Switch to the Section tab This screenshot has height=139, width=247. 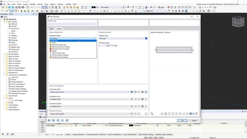59,29
